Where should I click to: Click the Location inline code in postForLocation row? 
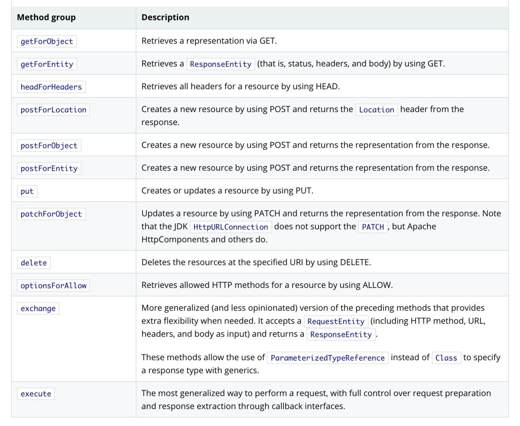(x=377, y=110)
